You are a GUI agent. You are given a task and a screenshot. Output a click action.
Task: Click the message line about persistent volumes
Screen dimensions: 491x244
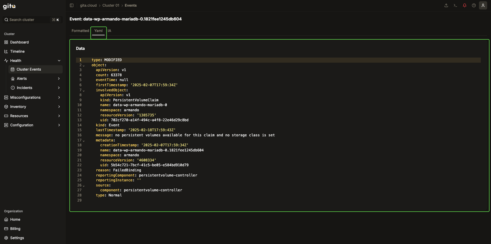tap(185, 135)
